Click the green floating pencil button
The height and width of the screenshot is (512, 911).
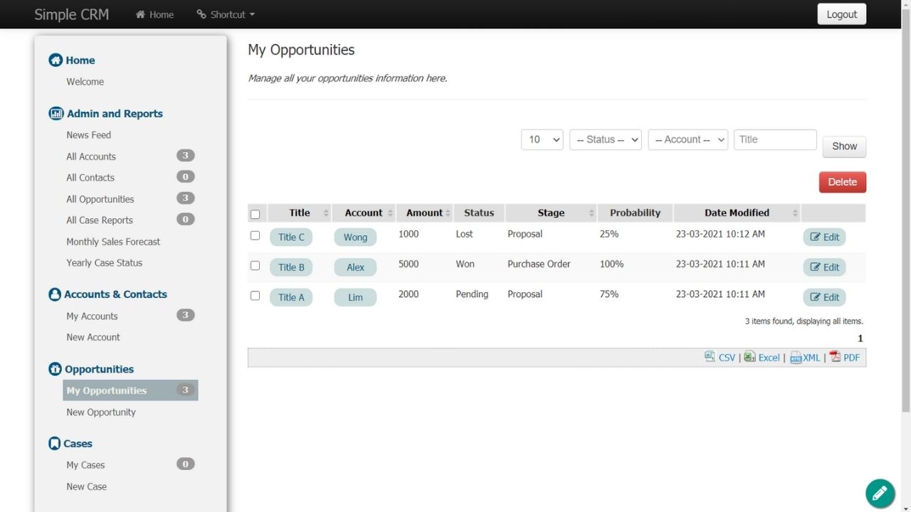pos(880,493)
